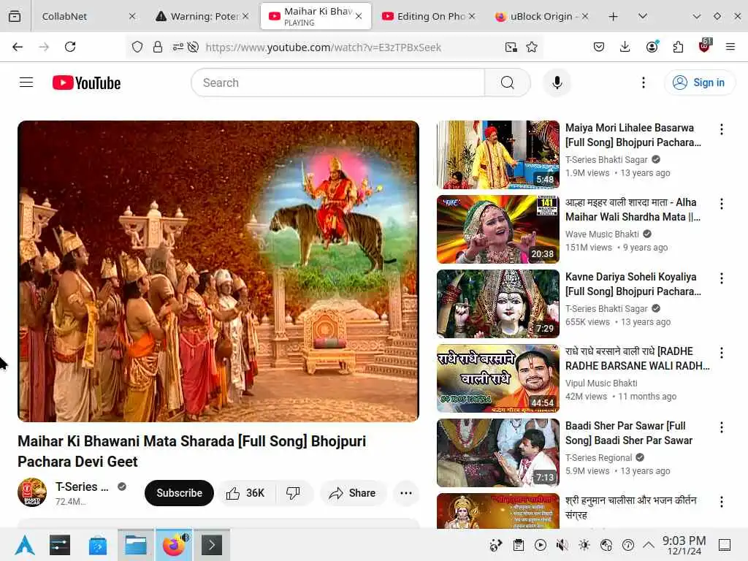Image resolution: width=748 pixels, height=561 pixels.
Task: Bookmark this page with the star
Action: [x=532, y=47]
